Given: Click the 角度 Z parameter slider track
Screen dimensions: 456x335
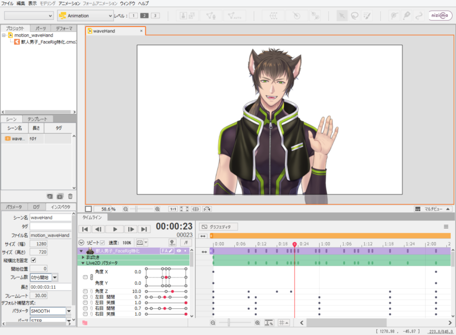Looking at the screenshot, I should (166, 292).
